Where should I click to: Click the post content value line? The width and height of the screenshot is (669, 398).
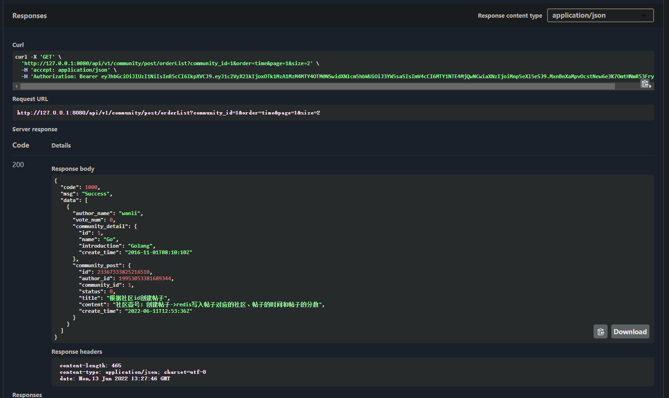pyautogui.click(x=202, y=304)
